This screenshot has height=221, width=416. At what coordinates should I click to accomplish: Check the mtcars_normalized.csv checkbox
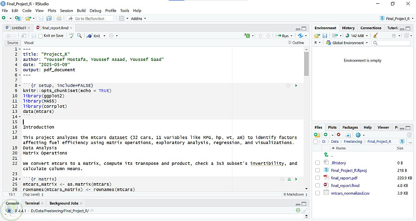[x=317, y=193]
